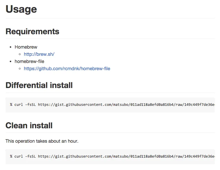Click the % prompt in Clean install code
Viewport: 220px width, 170px height.
click(11, 156)
